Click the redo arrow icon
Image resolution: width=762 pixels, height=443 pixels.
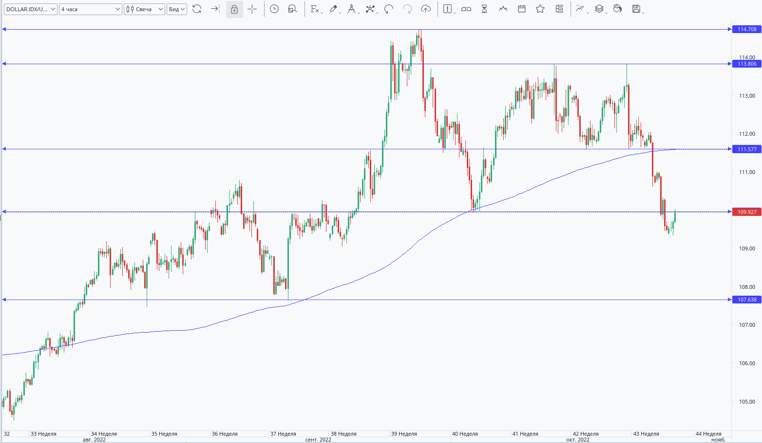[407, 9]
